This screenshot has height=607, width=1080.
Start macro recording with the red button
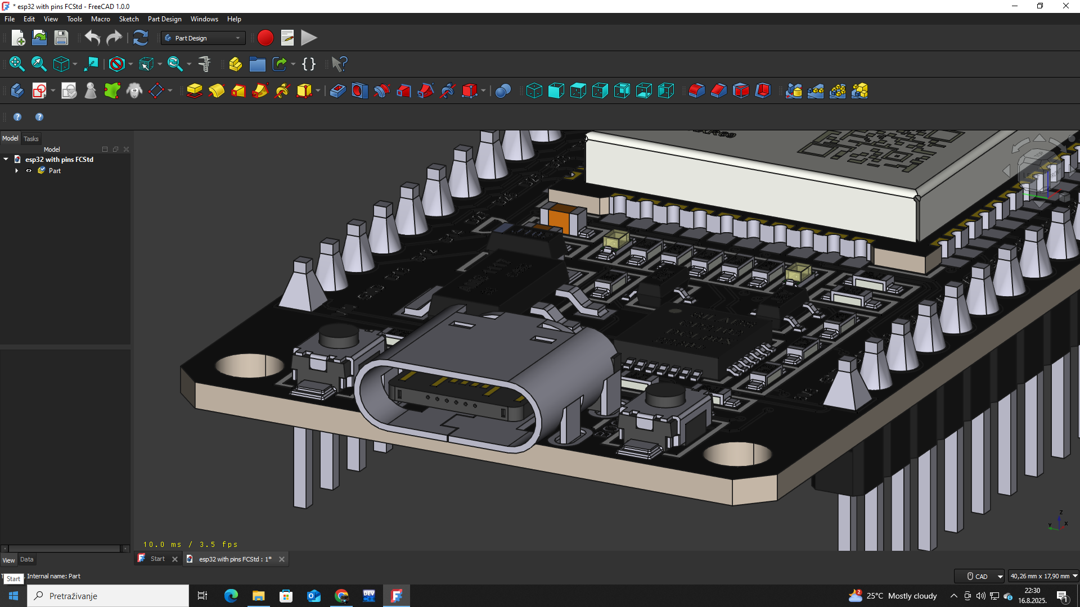pos(265,38)
